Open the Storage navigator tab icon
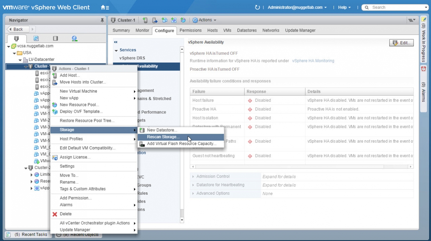Viewport: 431px width, 241px height. (55, 38)
